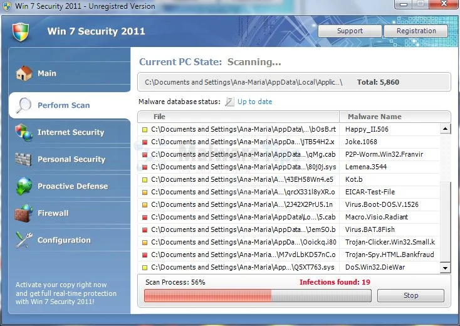Click the Support button
This screenshot has width=460, height=326.
[x=350, y=31]
